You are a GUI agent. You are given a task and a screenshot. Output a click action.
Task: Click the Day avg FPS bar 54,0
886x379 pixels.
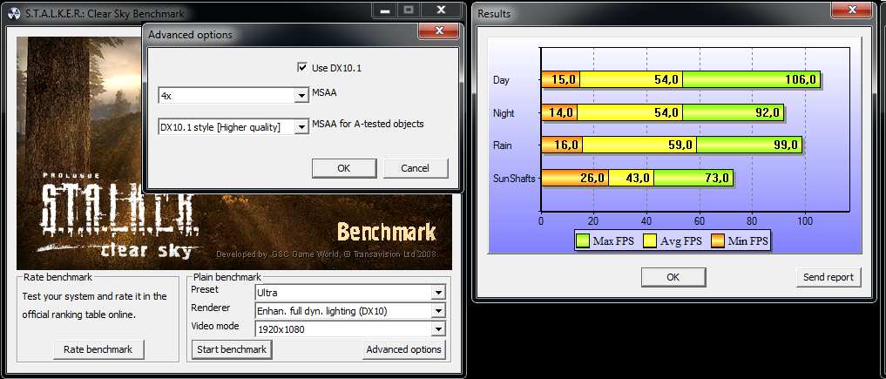pyautogui.click(x=631, y=79)
